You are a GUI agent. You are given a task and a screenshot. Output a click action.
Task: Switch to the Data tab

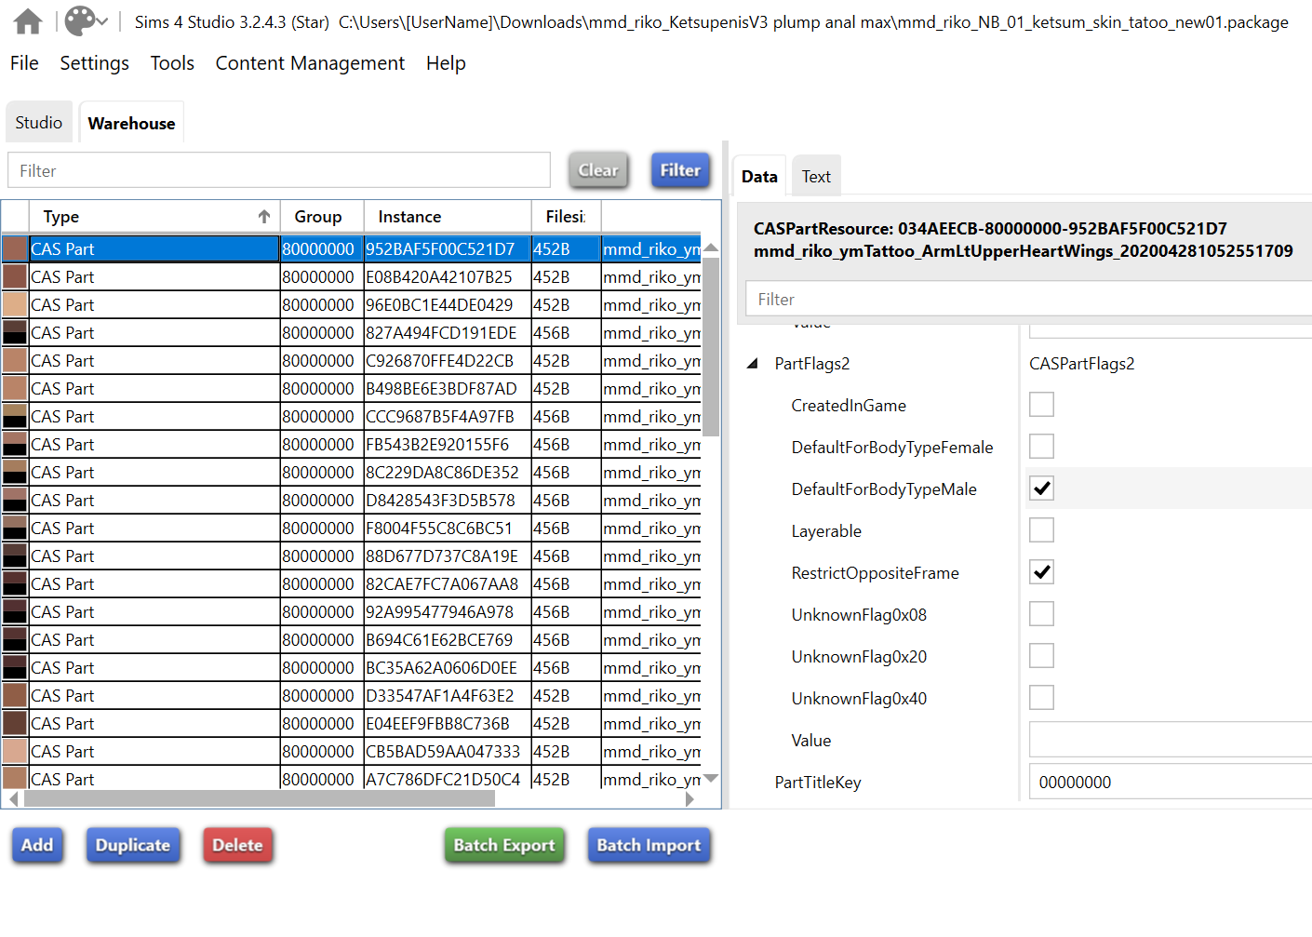click(x=759, y=176)
